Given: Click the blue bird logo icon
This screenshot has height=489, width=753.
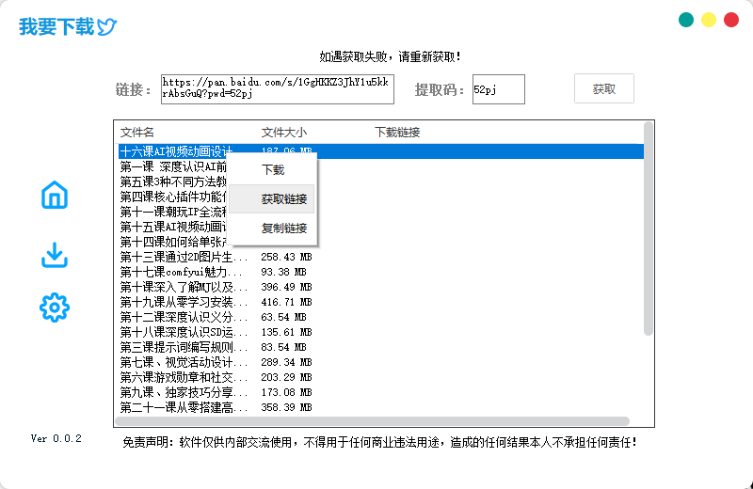Looking at the screenshot, I should tap(107, 27).
